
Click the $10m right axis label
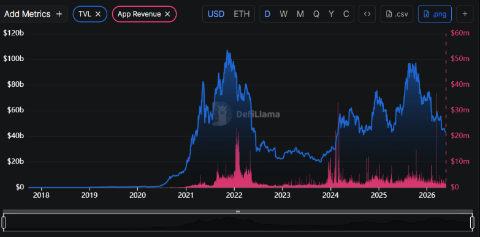tap(460, 161)
